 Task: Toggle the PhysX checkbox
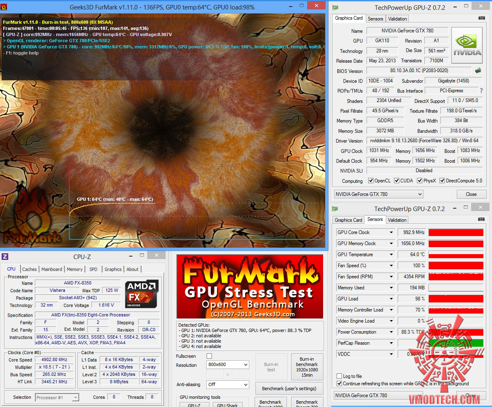click(419, 180)
